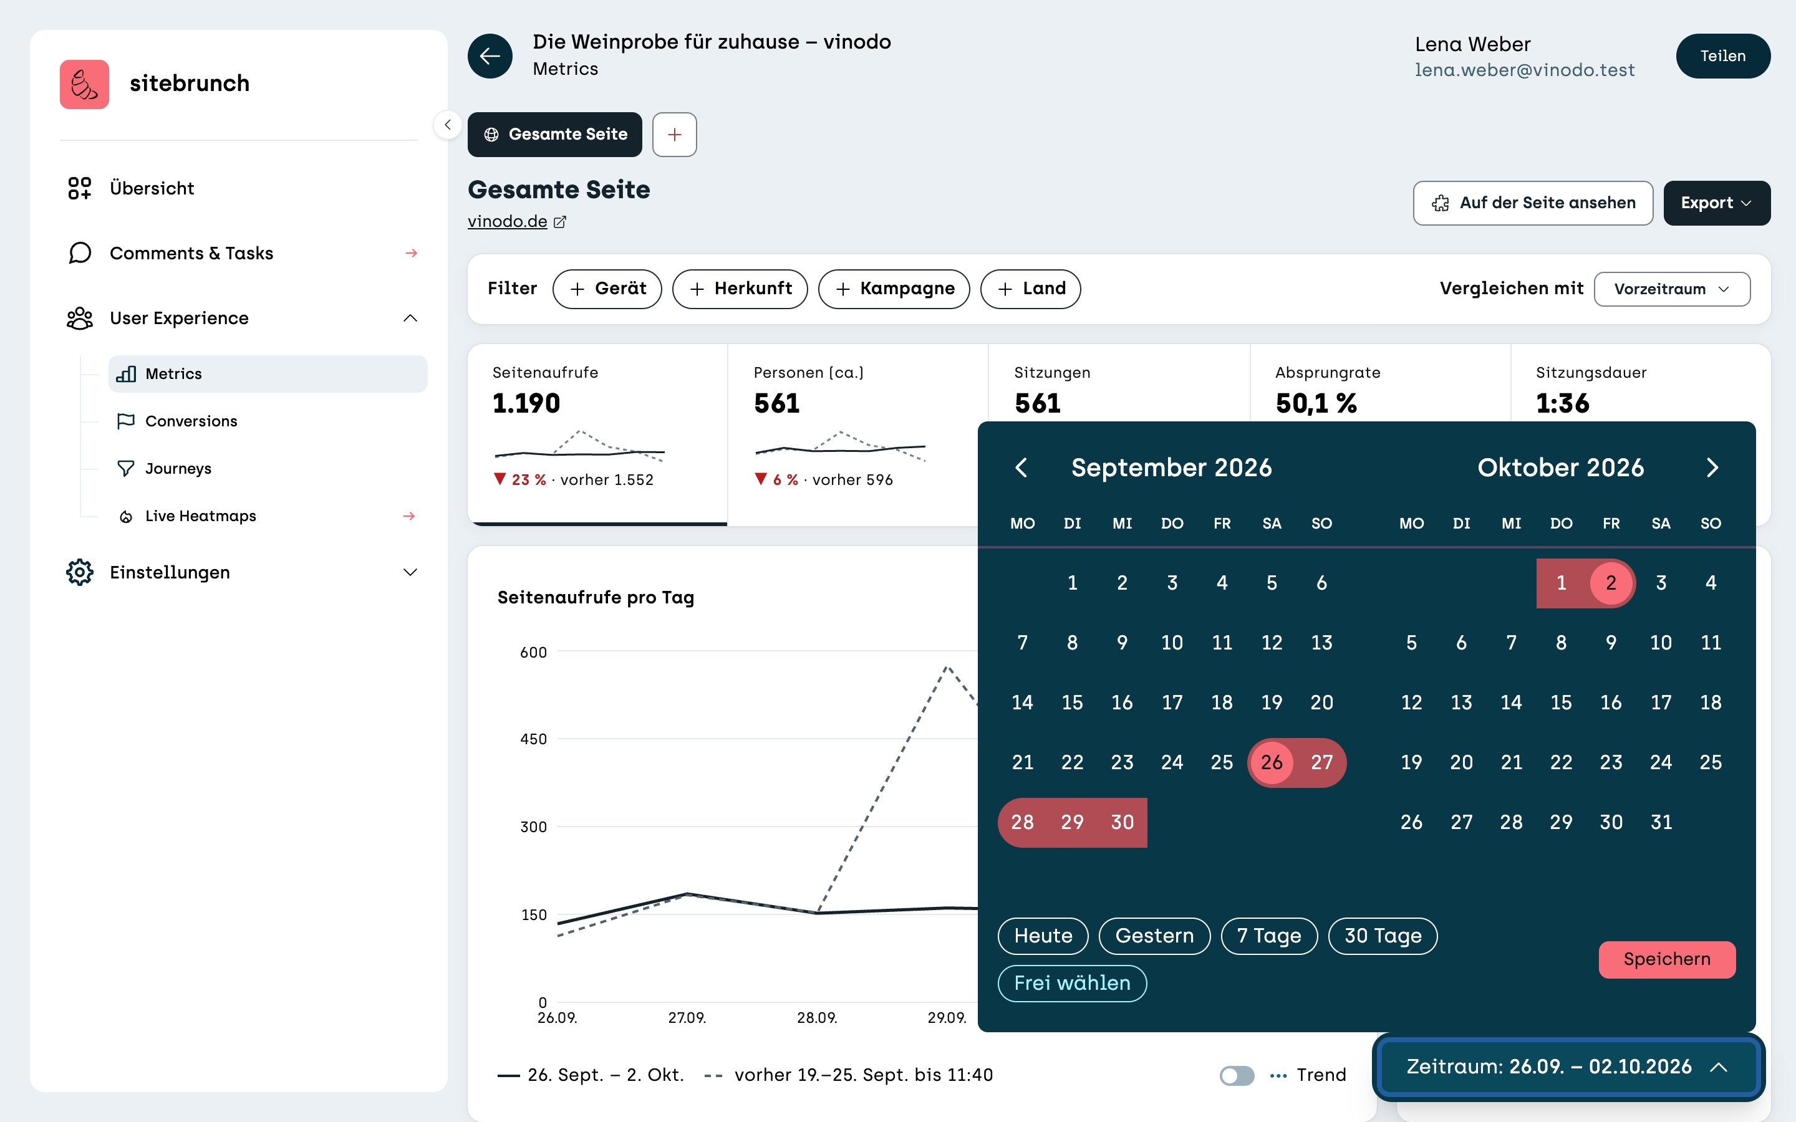Add a Land filter
The width and height of the screenshot is (1796, 1122).
(1031, 289)
